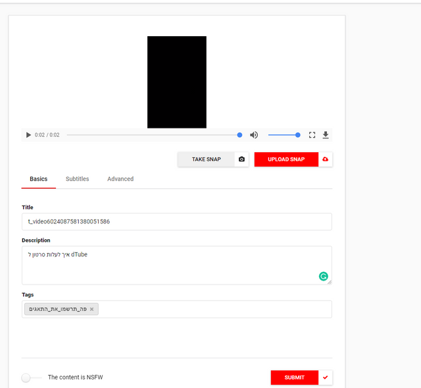
Task: Click 'The content is NSFW' label
Action: tap(76, 377)
